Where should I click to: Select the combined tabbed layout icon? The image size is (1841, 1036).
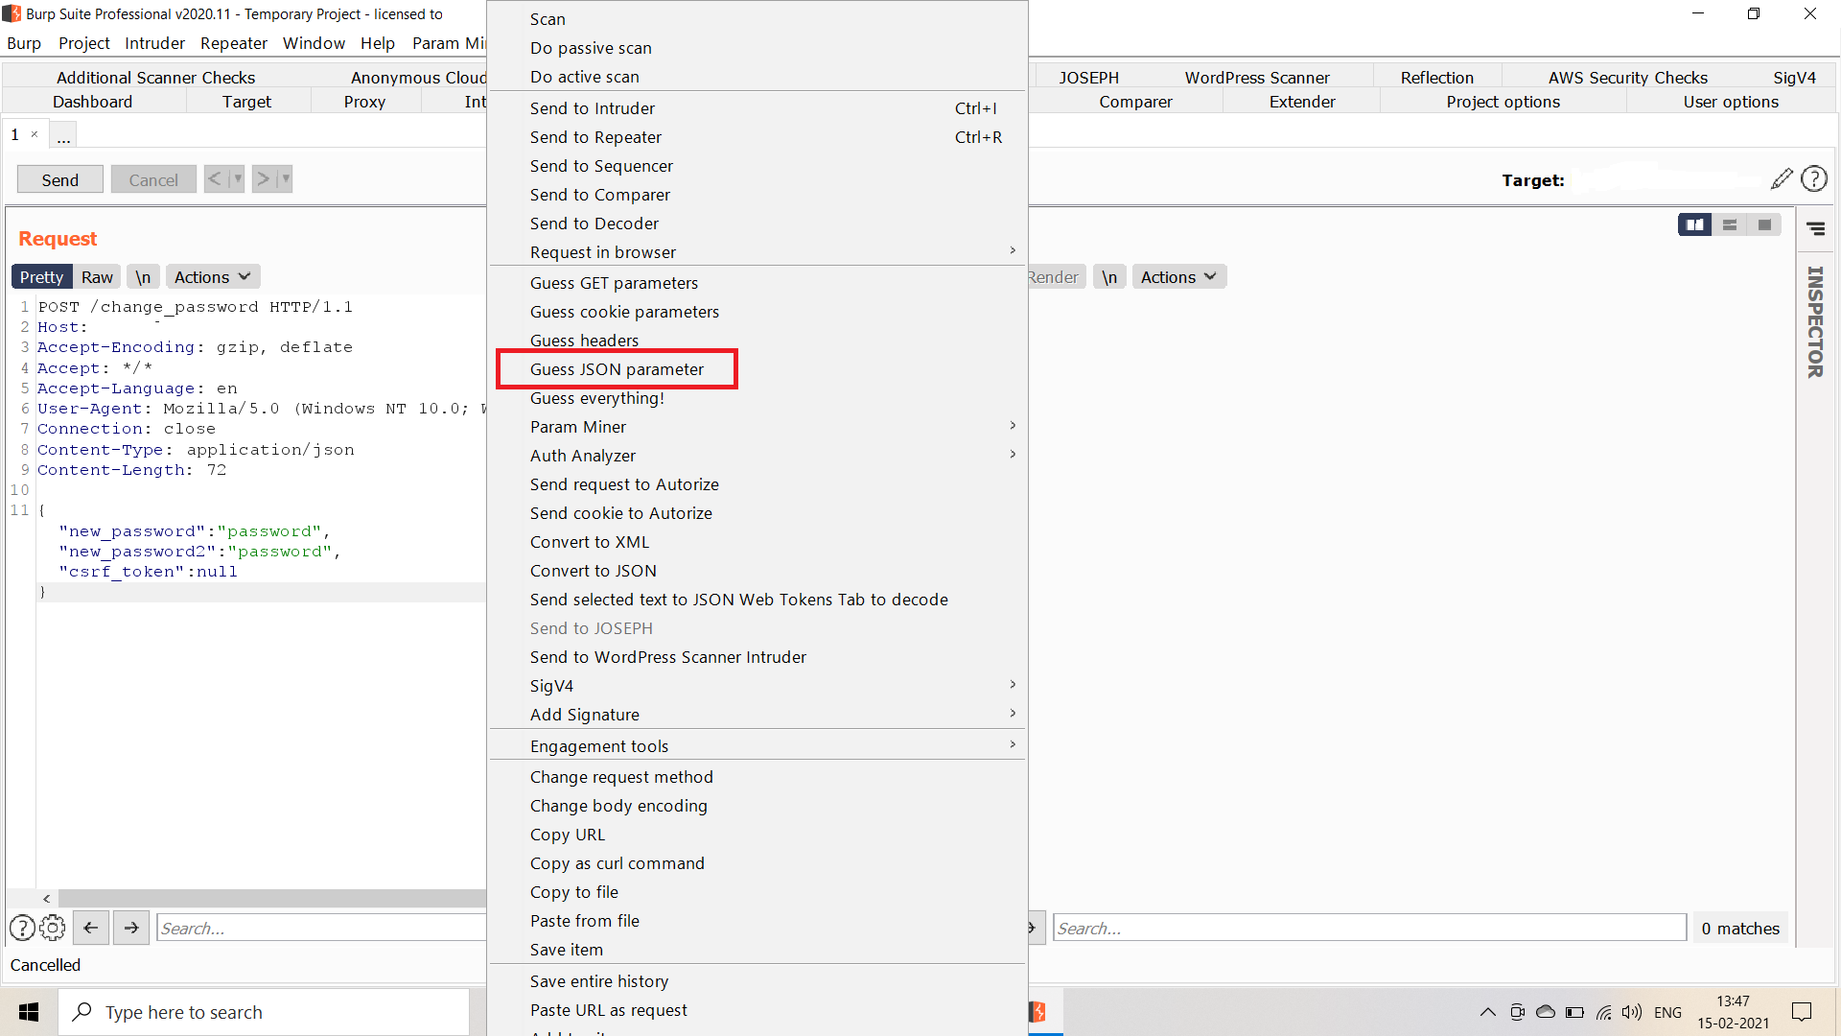(1764, 224)
